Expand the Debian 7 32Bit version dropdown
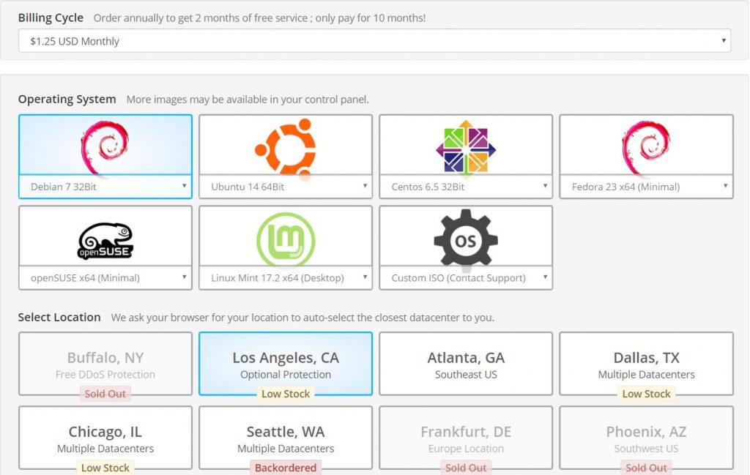Screen dimensions: 750x475 [x=105, y=187]
